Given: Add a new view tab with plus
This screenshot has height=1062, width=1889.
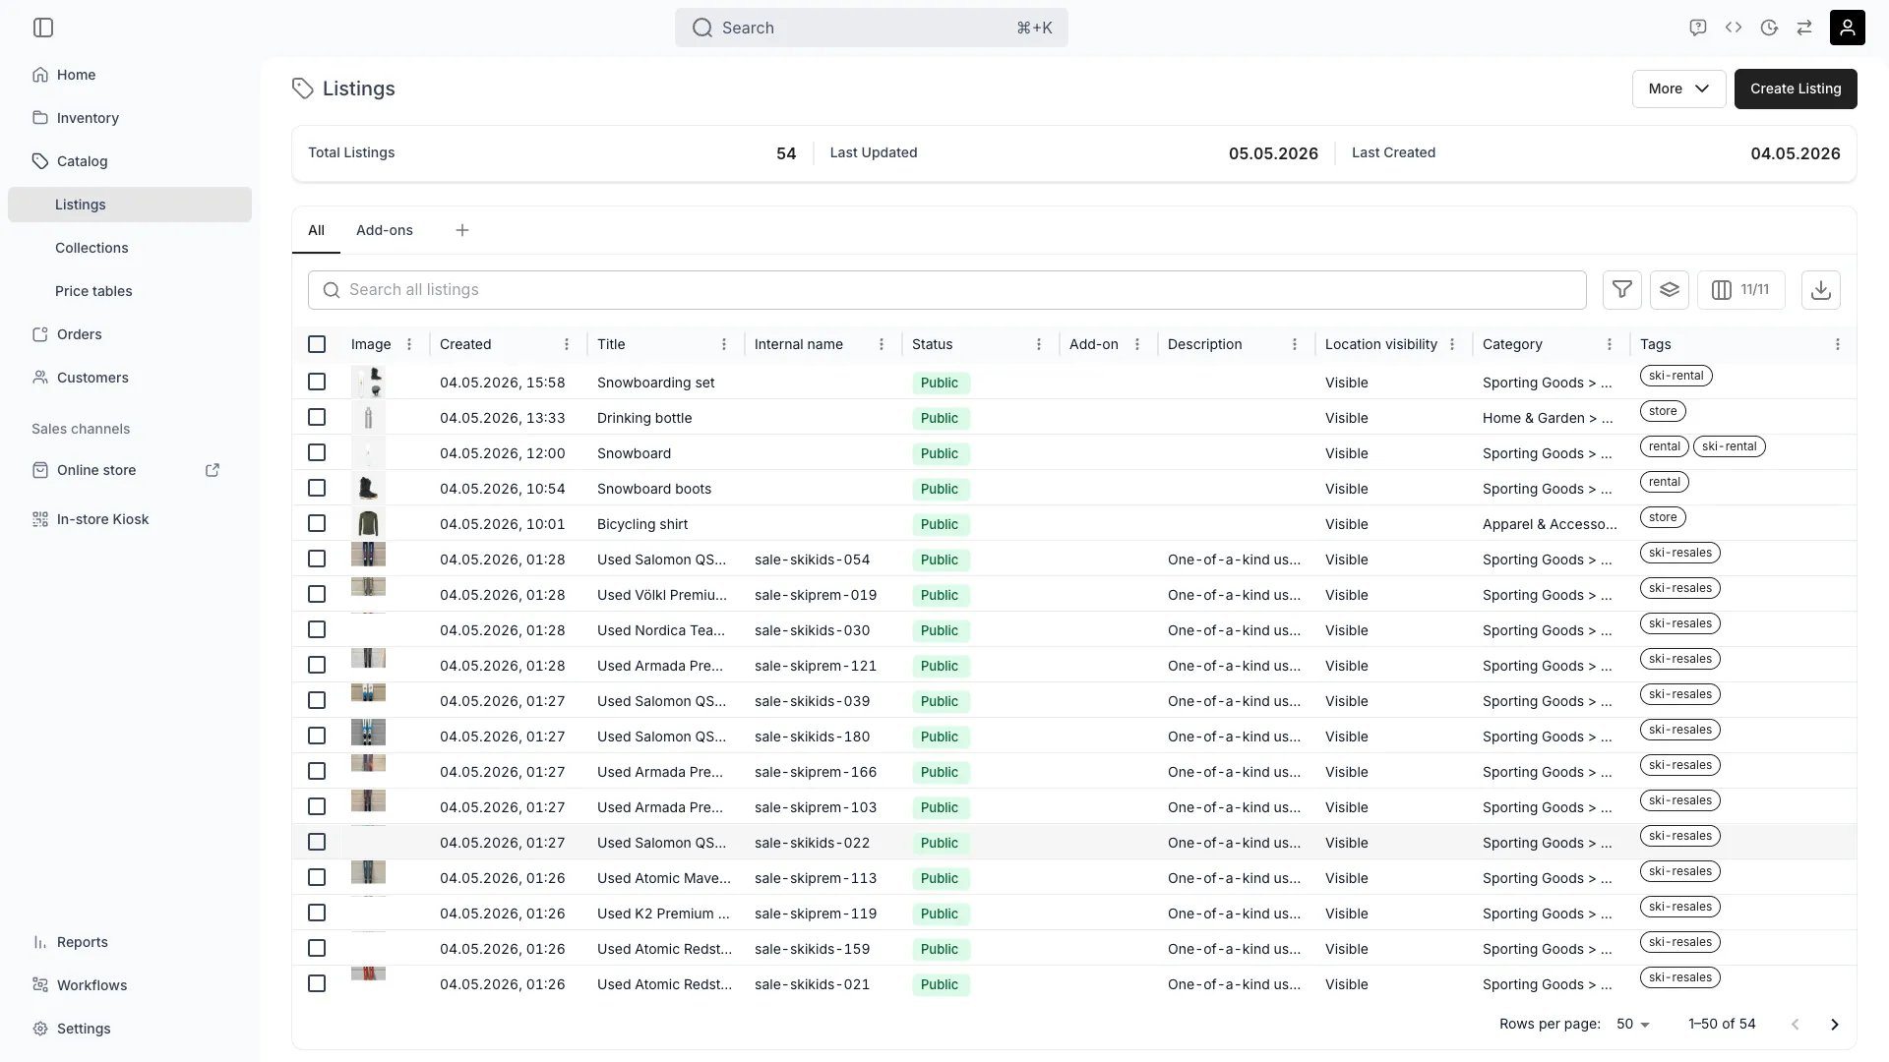Looking at the screenshot, I should point(462,230).
